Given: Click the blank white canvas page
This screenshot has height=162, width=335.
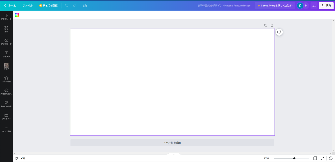Looking at the screenshot, I should click(172, 82).
